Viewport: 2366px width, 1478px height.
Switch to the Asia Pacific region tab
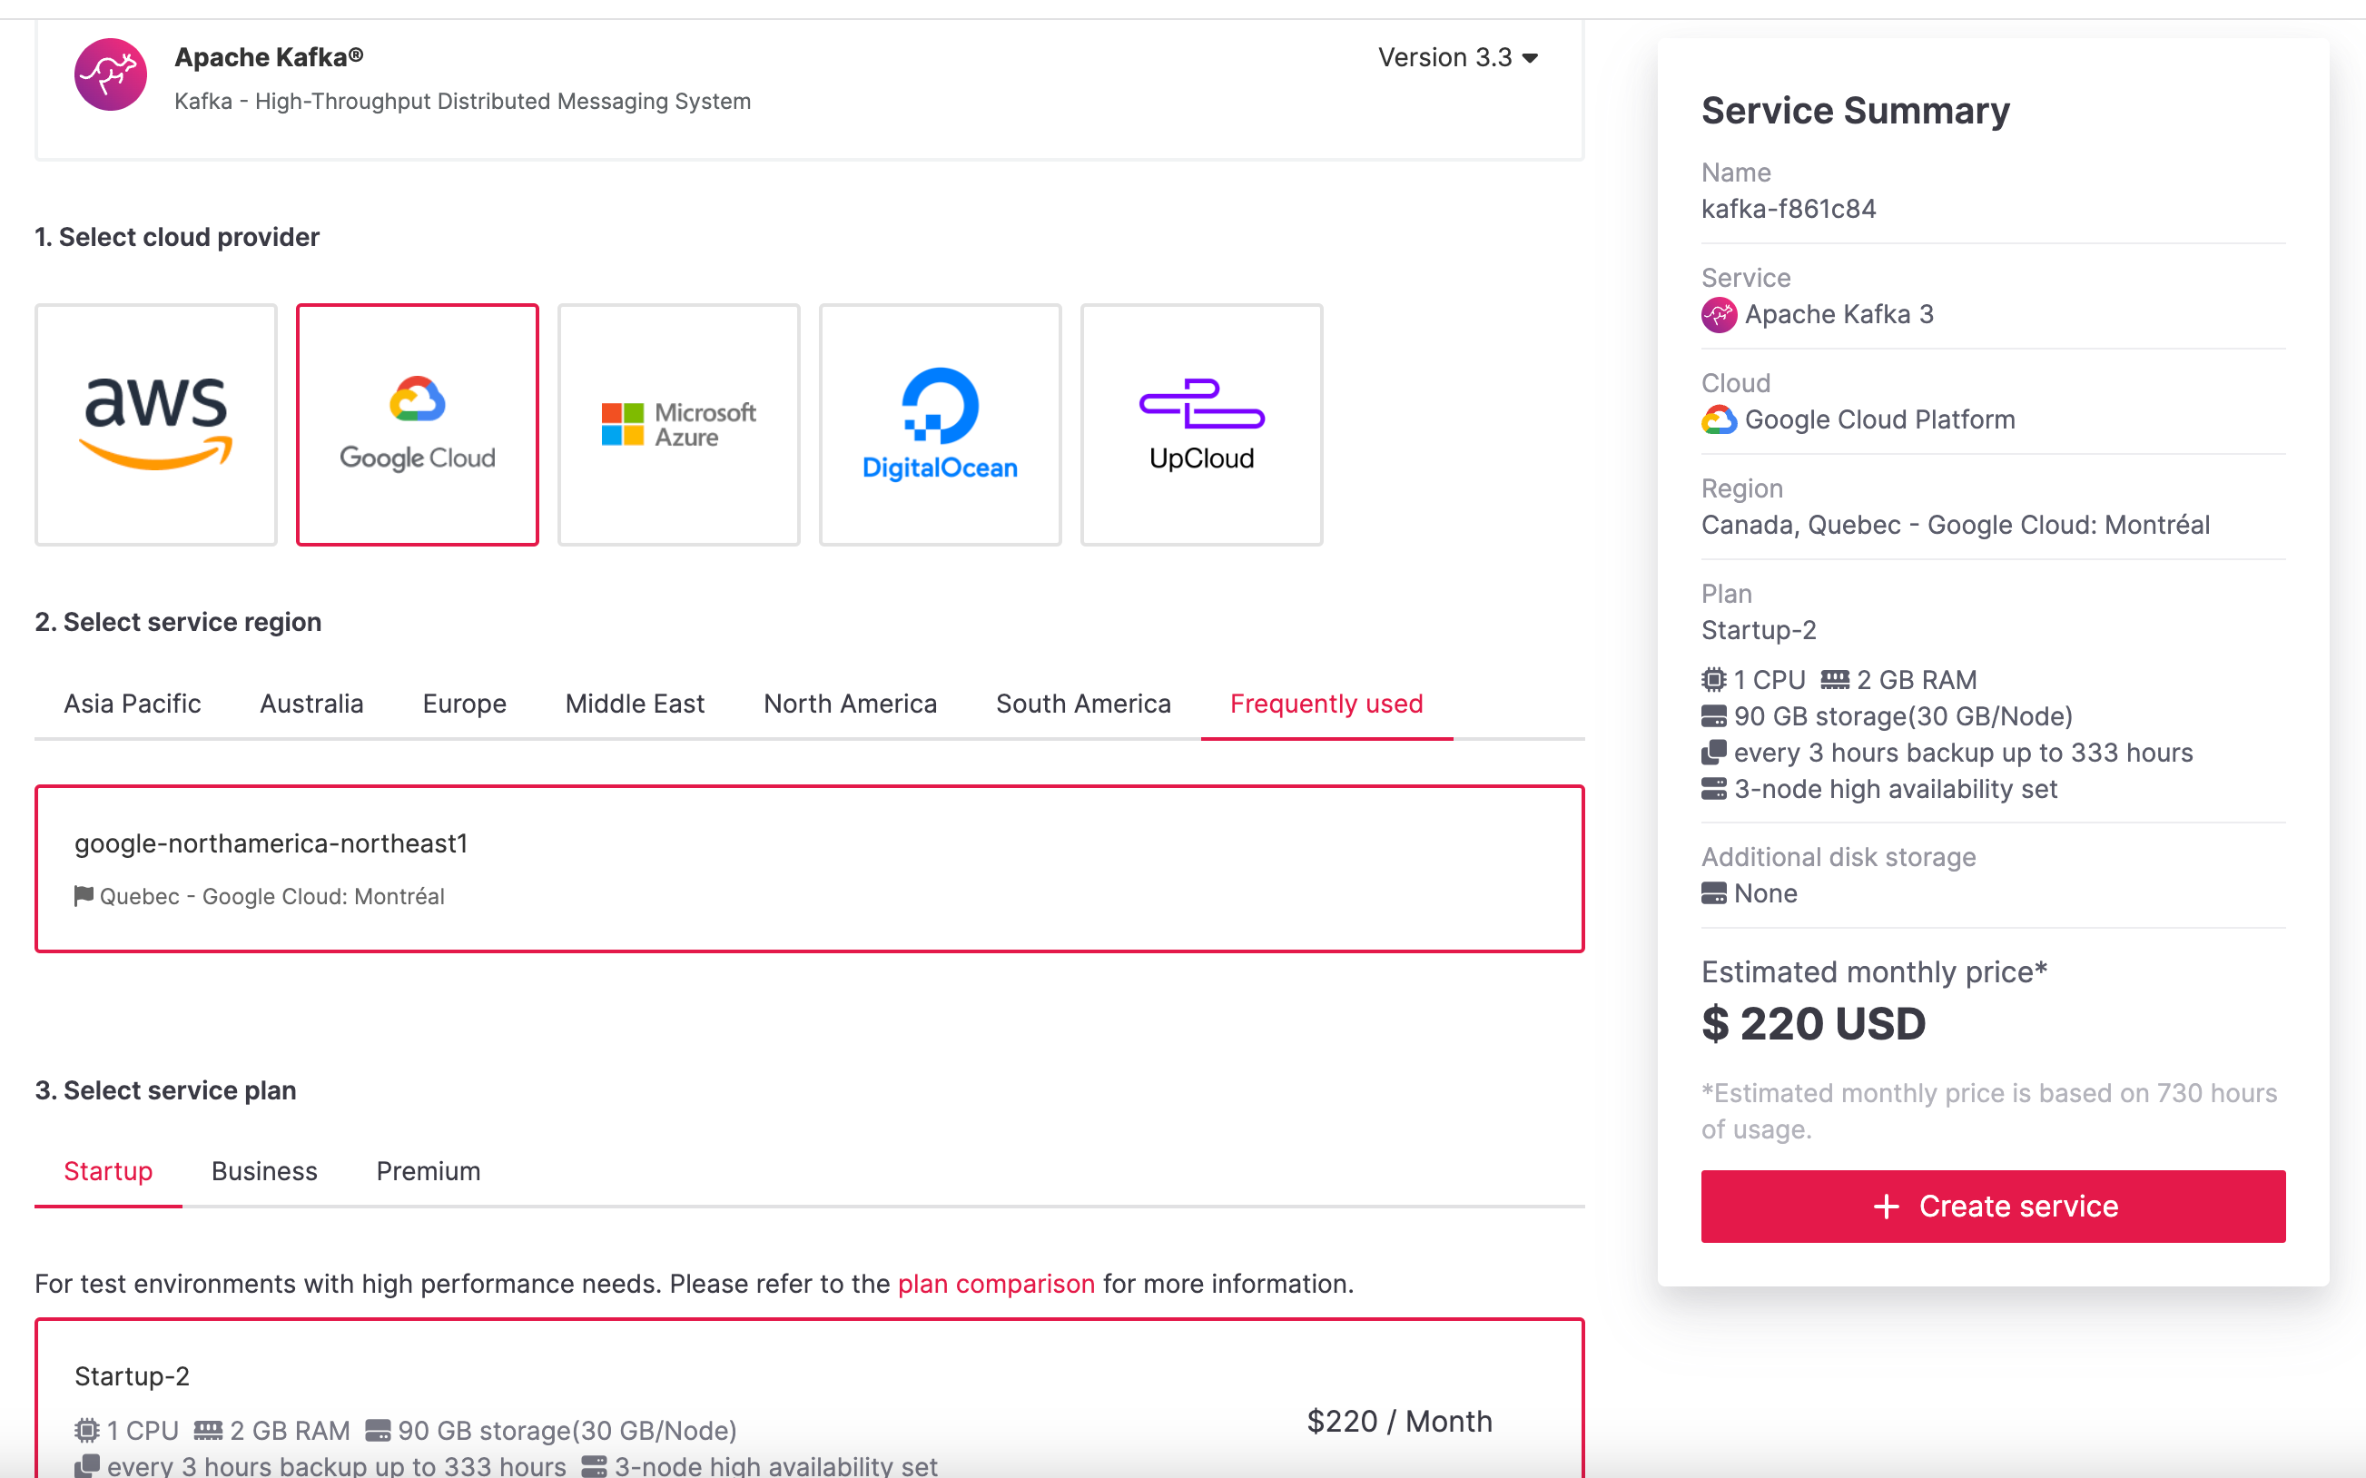point(132,704)
